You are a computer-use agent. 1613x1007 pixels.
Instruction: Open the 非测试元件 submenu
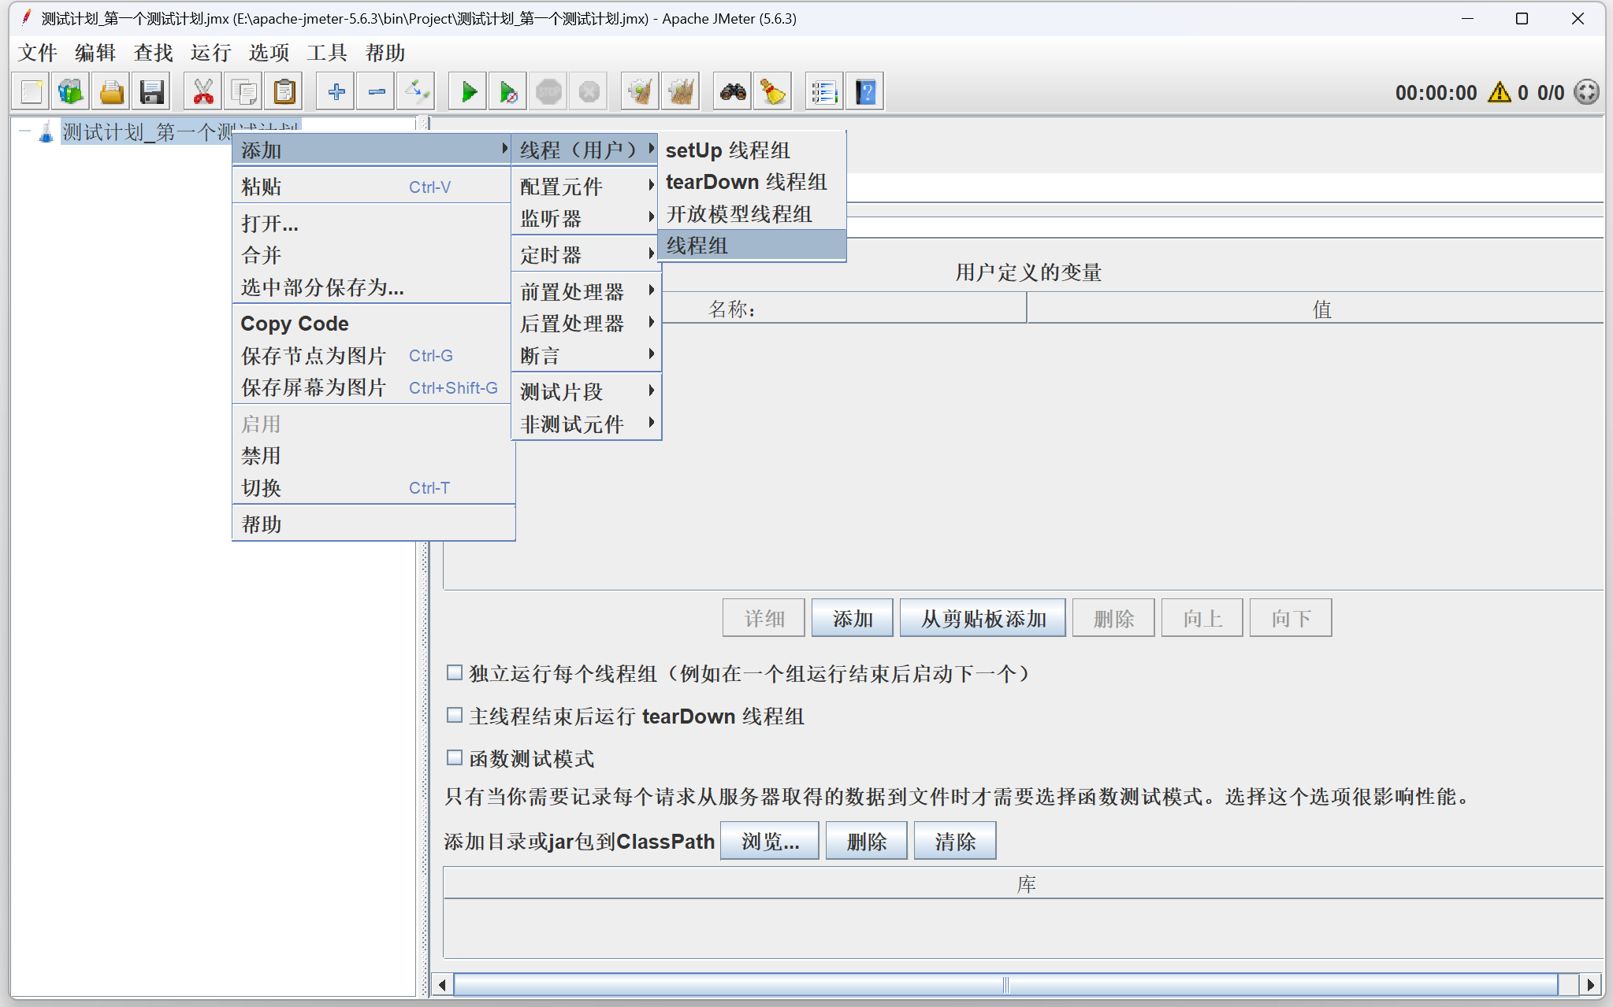586,424
